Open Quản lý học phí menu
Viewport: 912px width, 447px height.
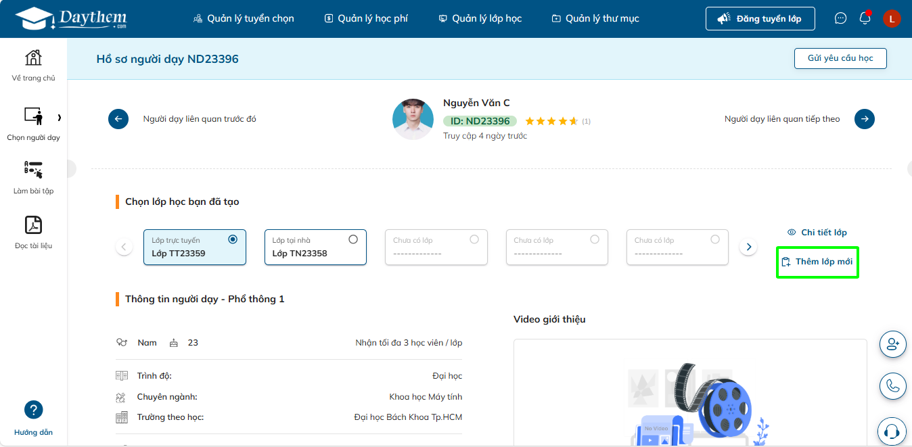(x=366, y=18)
